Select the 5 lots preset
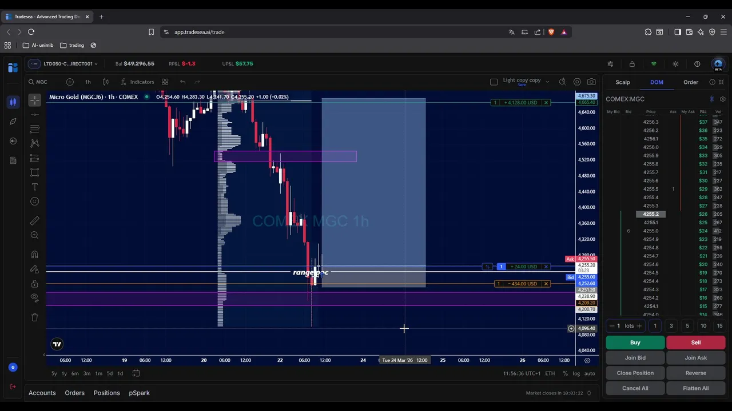The height and width of the screenshot is (411, 732). [687, 326]
